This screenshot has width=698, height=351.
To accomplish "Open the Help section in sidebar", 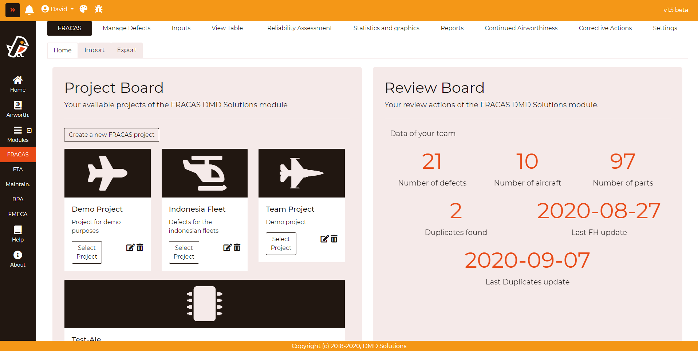I will (x=18, y=234).
